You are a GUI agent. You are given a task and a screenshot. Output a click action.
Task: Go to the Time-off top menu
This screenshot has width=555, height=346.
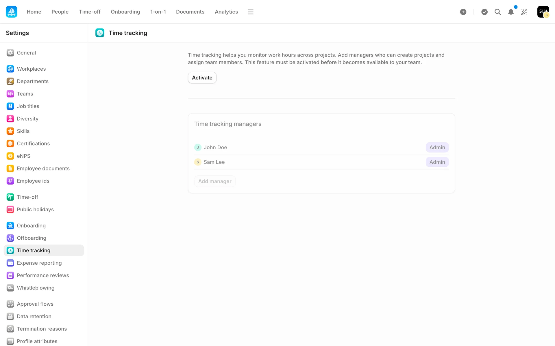(90, 12)
